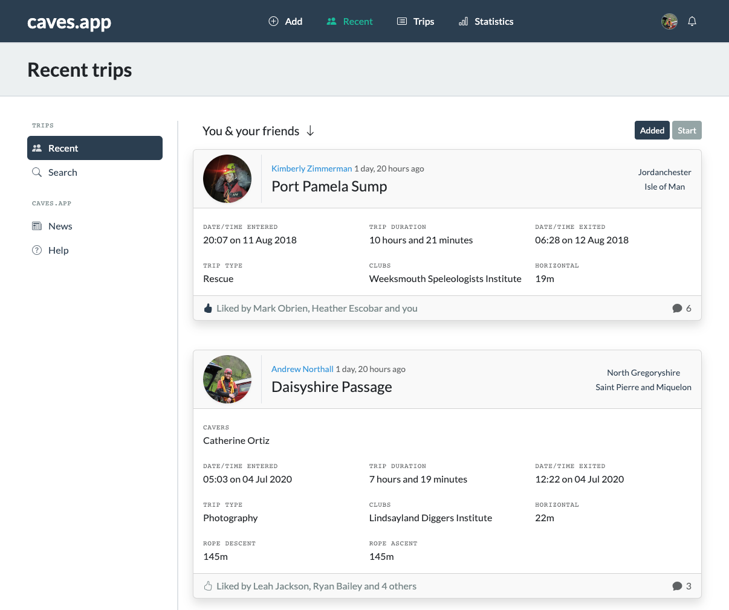This screenshot has height=610, width=729.
Task: Sort trips by Added date
Action: pos(652,130)
